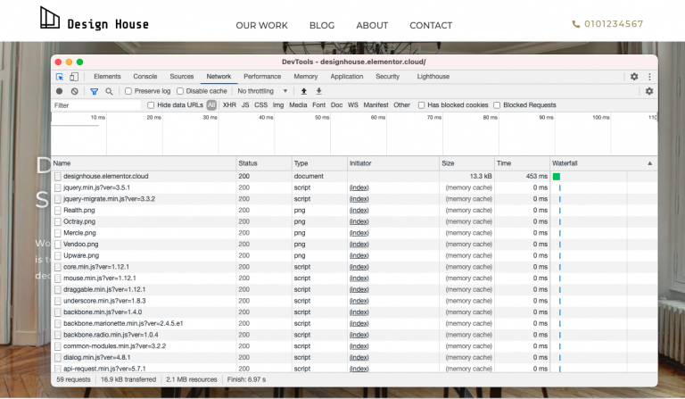This screenshot has height=399, width=685.
Task: Clear the network log
Action: tap(74, 91)
